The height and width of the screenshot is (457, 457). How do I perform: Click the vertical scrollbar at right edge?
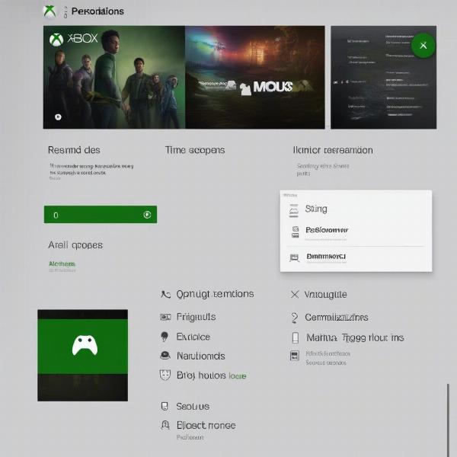(x=449, y=420)
